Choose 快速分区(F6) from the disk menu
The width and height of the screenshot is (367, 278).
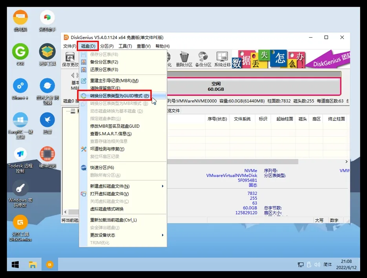click(x=102, y=167)
